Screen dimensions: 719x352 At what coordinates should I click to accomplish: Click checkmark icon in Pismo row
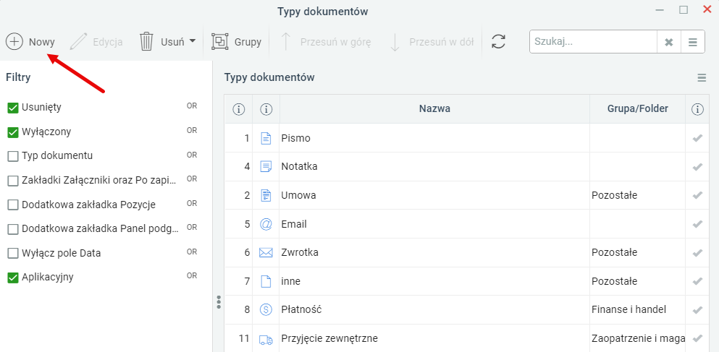[x=697, y=138]
